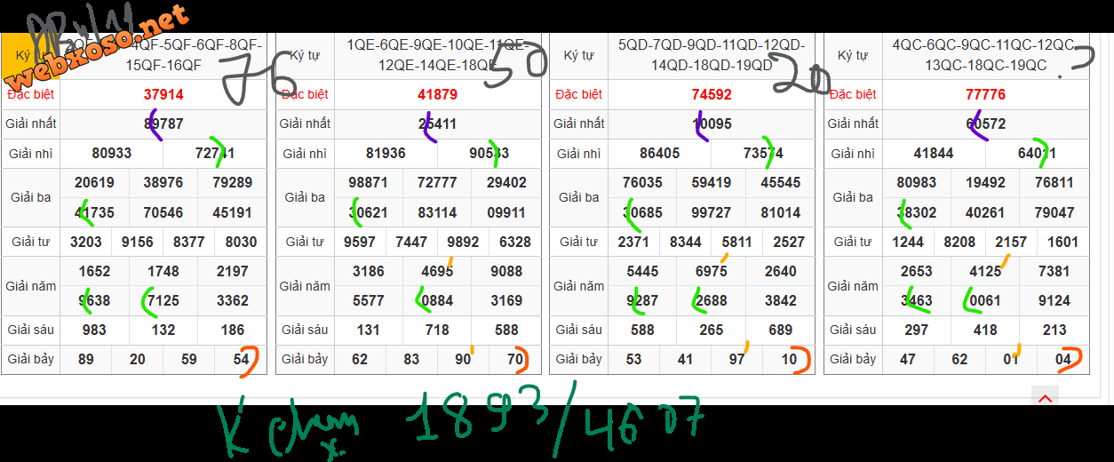1114x462 pixels.
Task: Click the Đặc biệt result 41879
Action: 437,94
